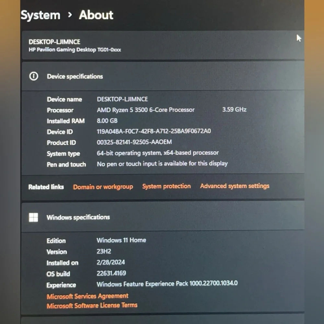Open Microsoft Software License Terms link
Image resolution: width=324 pixels, height=324 pixels.
pos(92,306)
